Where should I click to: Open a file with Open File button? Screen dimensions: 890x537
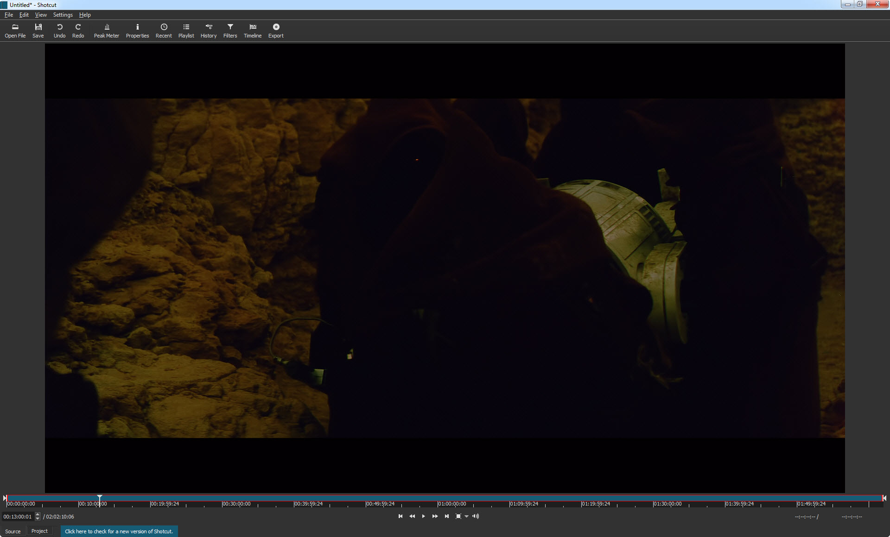15,31
